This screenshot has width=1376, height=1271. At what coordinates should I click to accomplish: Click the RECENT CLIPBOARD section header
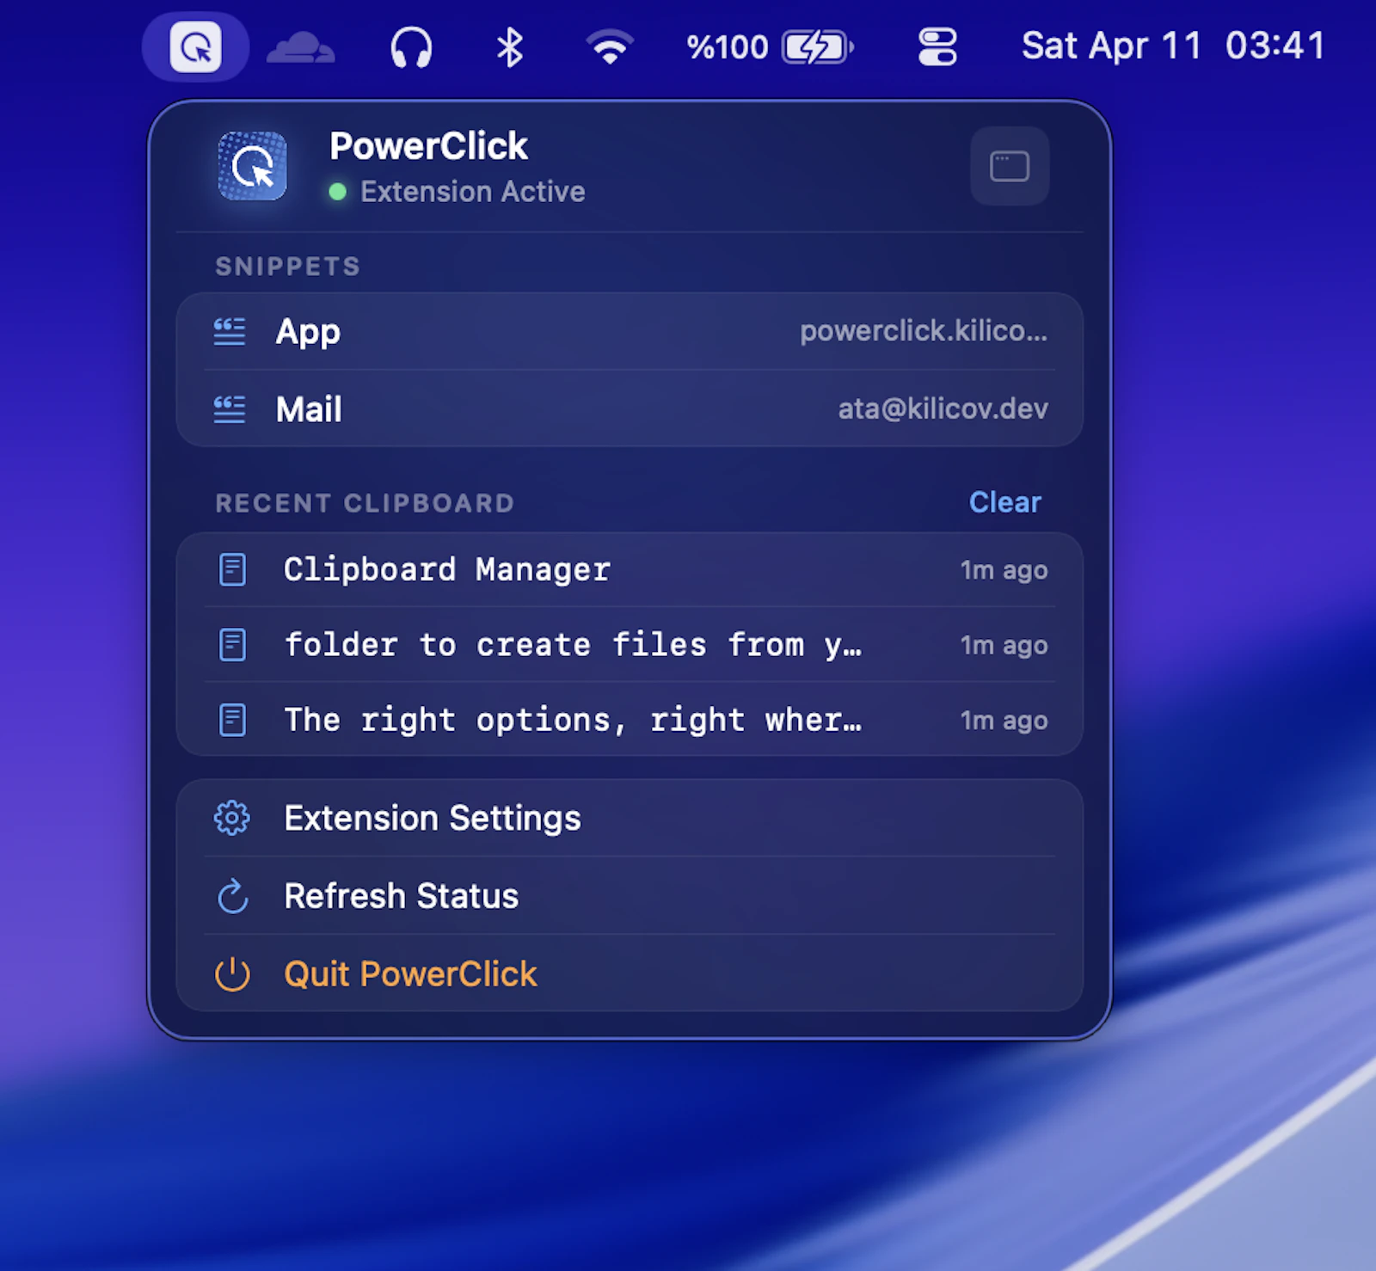point(365,503)
